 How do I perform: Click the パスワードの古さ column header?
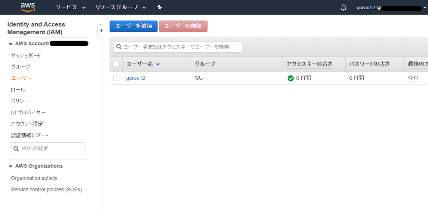[x=369, y=64]
